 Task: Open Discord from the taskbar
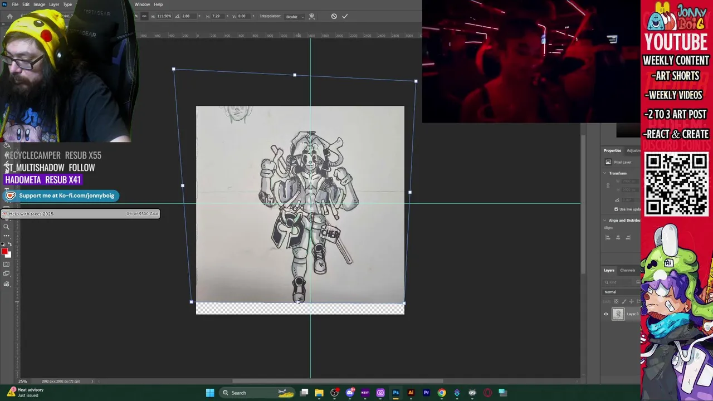tap(350, 393)
